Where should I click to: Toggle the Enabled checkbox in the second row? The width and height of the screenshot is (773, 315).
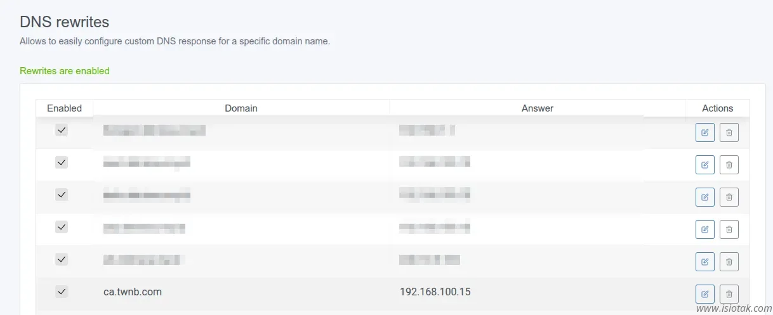pyautogui.click(x=62, y=162)
